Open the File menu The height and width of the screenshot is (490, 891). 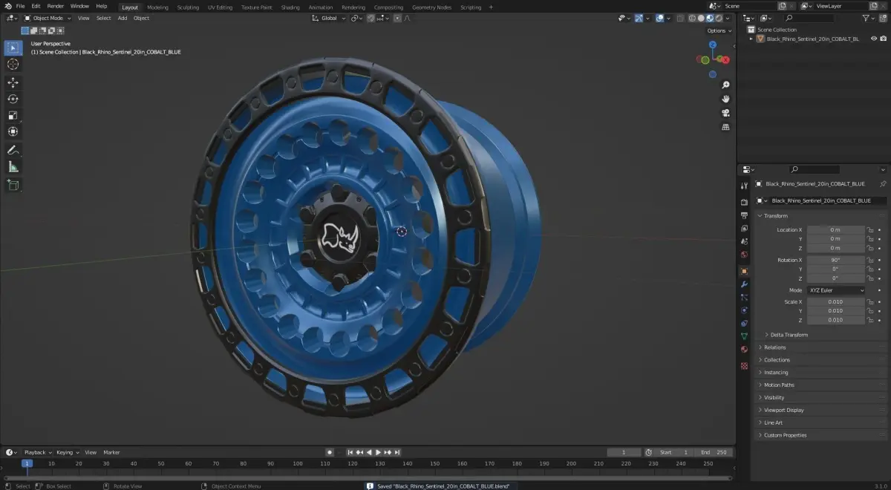(x=20, y=6)
